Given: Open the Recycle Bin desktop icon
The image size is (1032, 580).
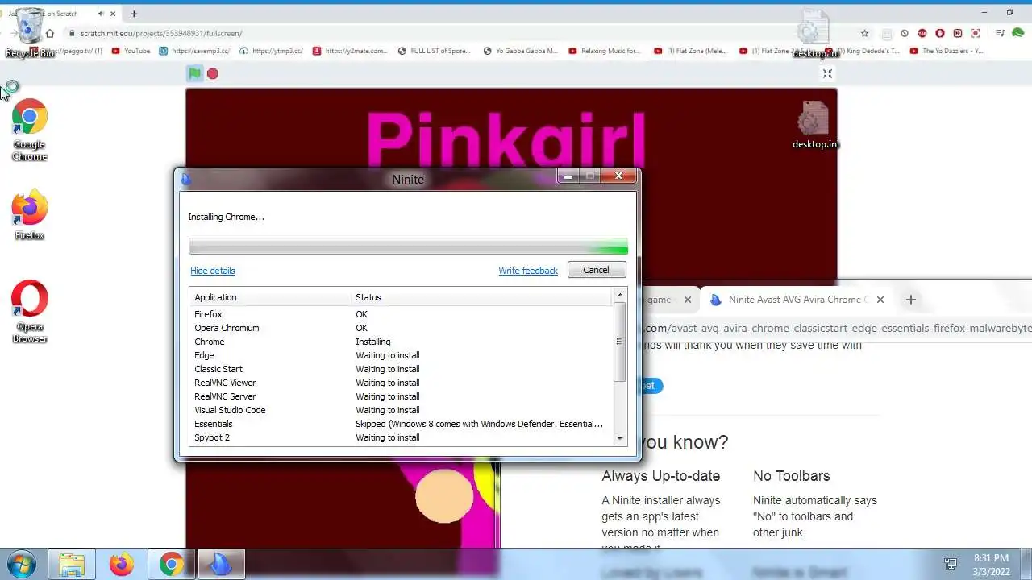Looking at the screenshot, I should [x=30, y=32].
